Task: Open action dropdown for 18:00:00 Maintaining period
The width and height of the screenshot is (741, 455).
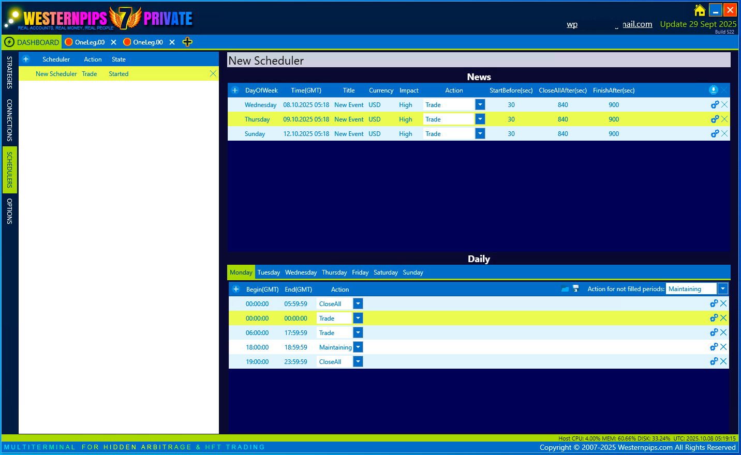Action: [x=358, y=347]
